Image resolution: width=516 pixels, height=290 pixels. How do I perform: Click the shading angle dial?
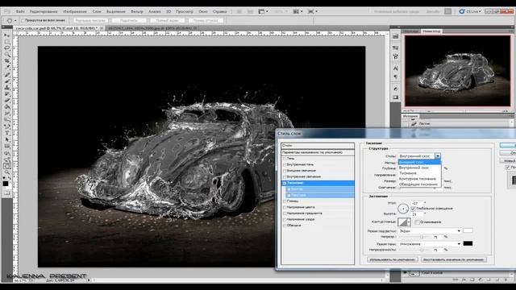[x=403, y=209]
